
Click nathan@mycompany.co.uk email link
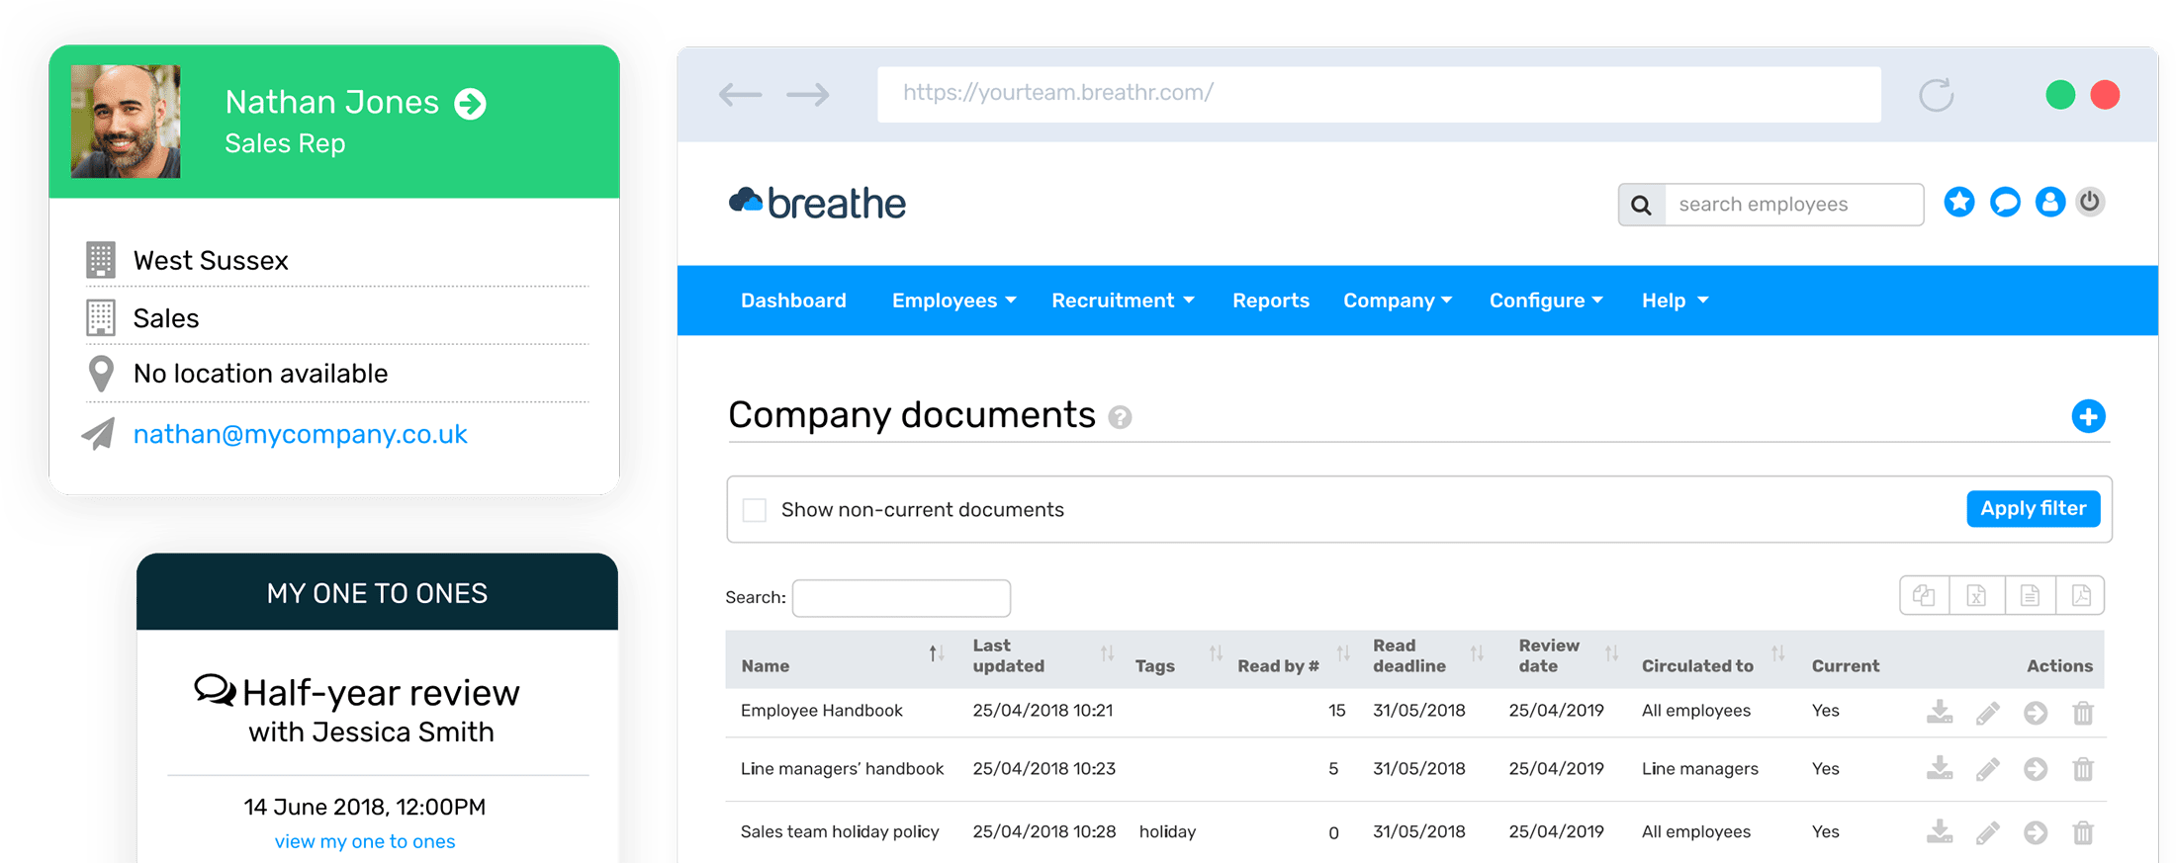tap(300, 434)
